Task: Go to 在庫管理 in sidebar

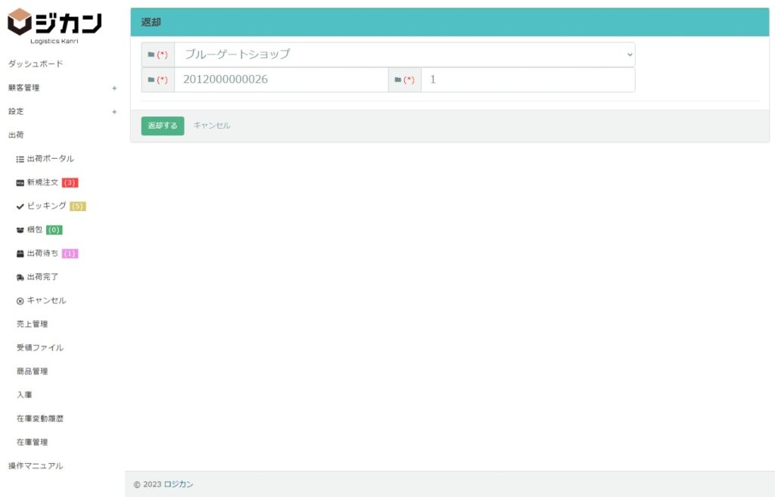Action: 32,443
